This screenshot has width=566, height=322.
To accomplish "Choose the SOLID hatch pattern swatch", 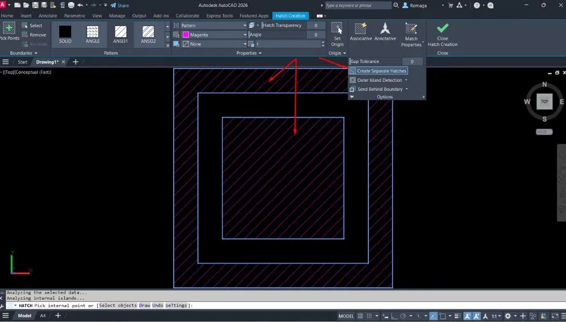I will [x=65, y=33].
